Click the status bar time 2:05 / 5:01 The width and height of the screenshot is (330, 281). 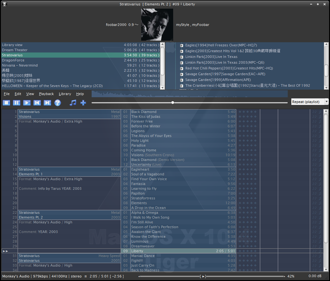[99, 277]
